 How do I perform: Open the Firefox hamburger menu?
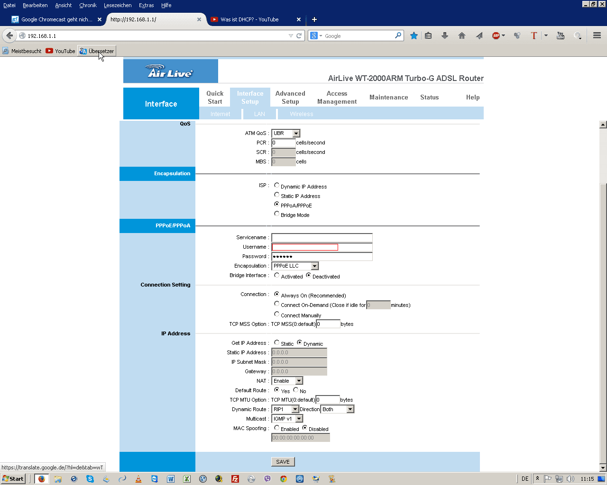[597, 36]
